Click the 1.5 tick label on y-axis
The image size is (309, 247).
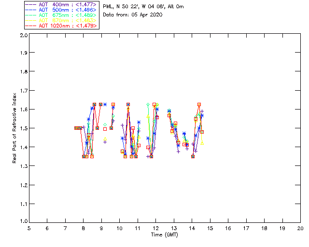(x=23, y=129)
